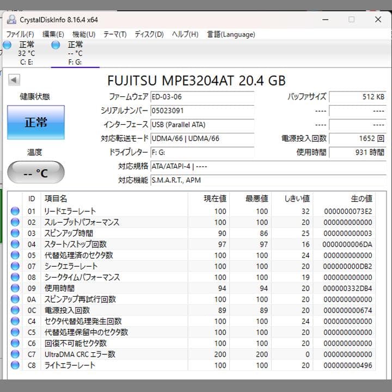Viewport: 392px width, 392px height.
Task: Click the blue 正常 health status button
Action: coord(36,122)
